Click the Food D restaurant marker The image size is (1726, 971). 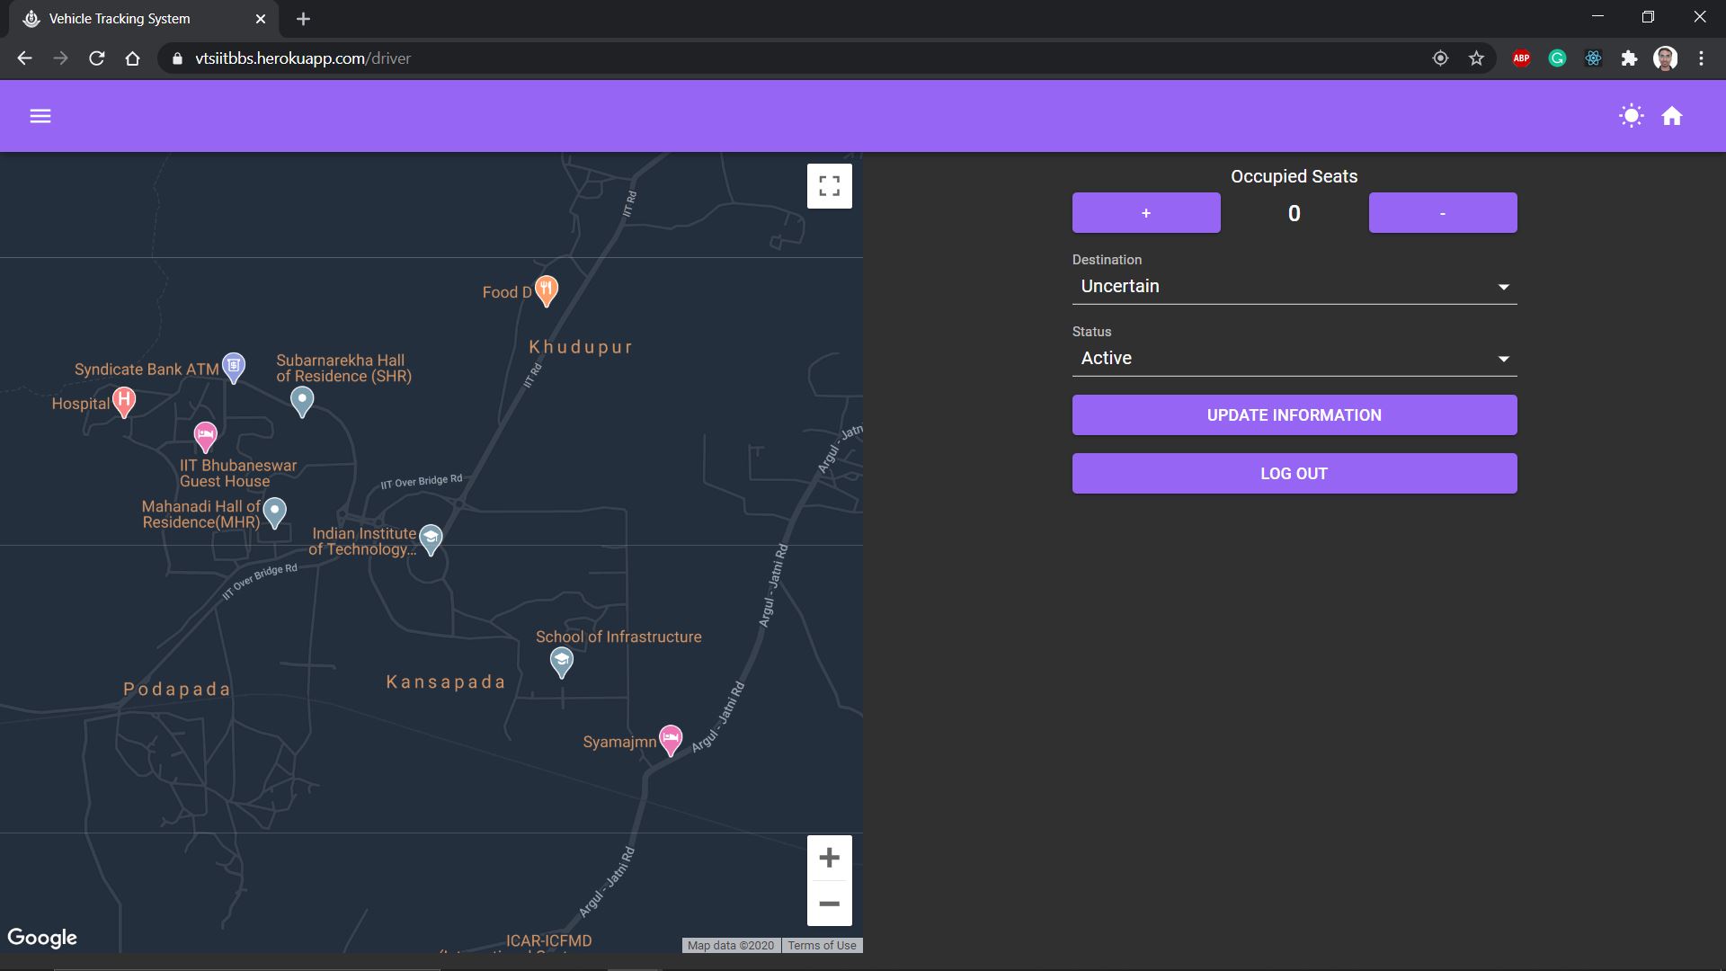[x=546, y=290]
